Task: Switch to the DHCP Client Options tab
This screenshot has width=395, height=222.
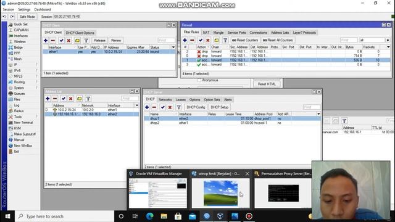Action: click(x=80, y=33)
